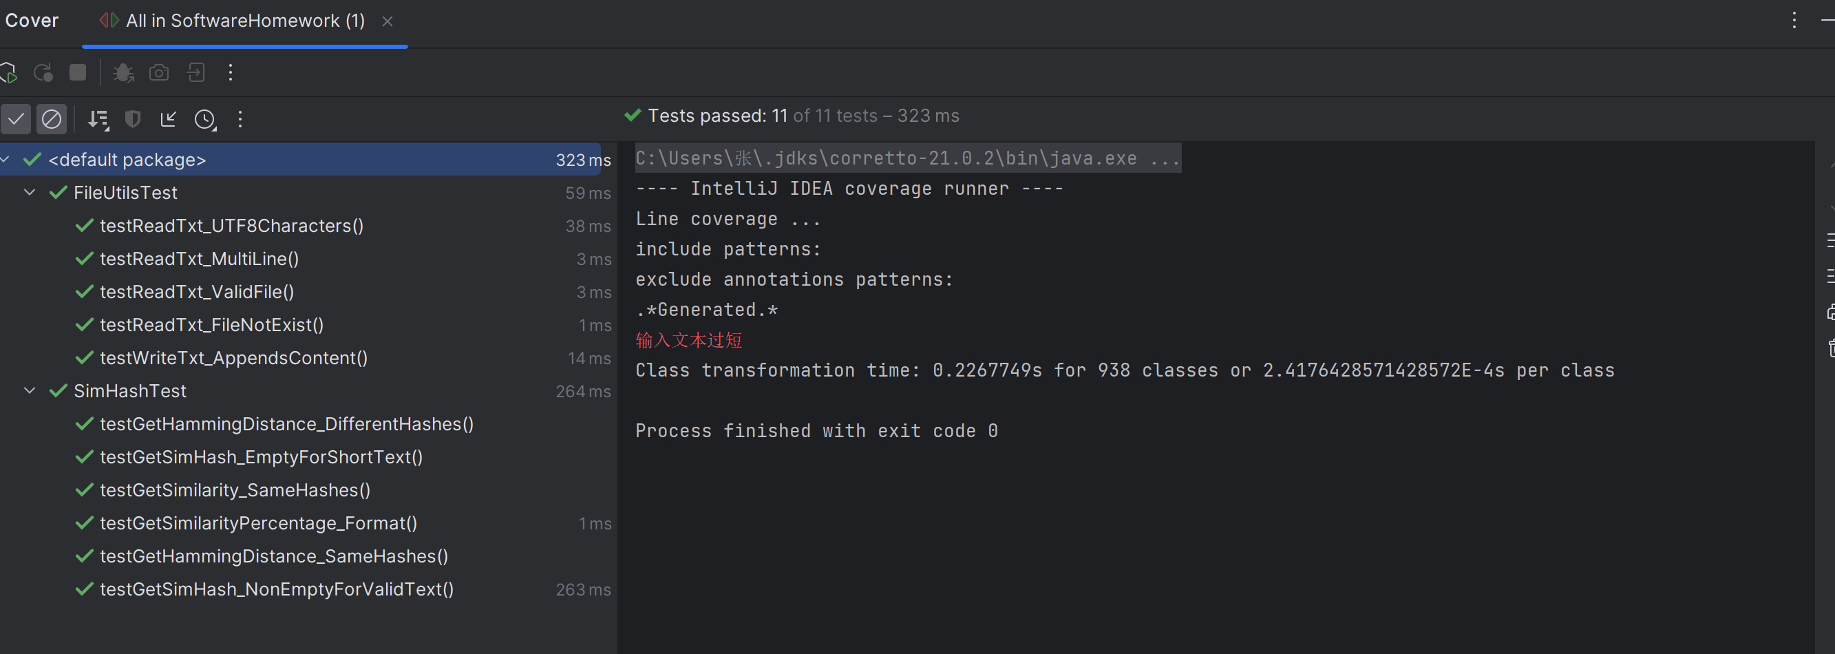This screenshot has width=1835, height=654.
Task: Collapse the default package root node
Action: point(6,160)
